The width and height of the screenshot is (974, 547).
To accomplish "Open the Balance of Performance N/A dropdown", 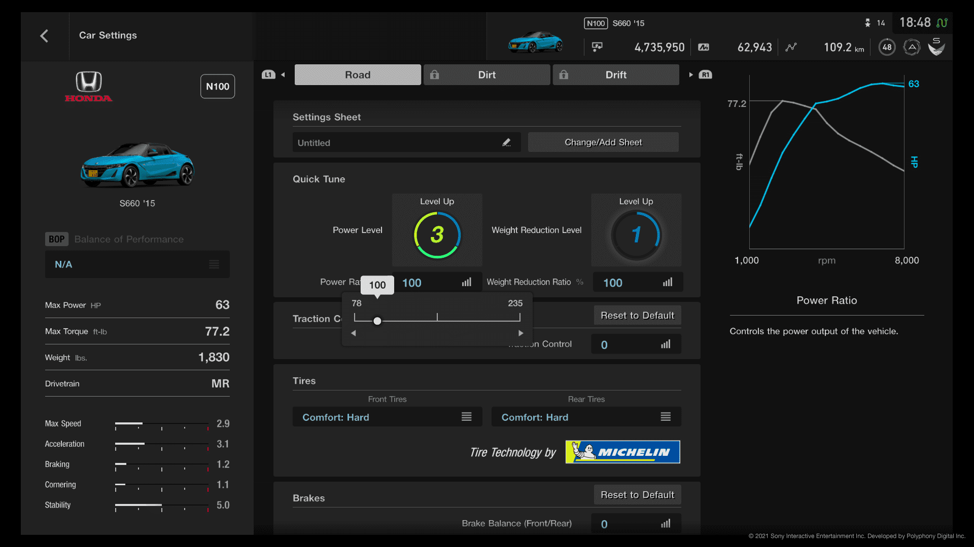I will click(x=137, y=264).
